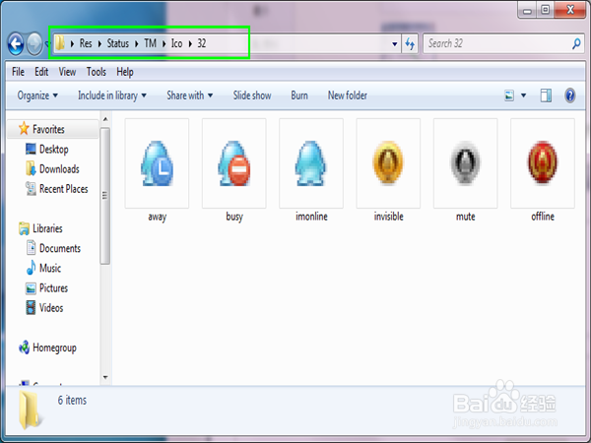Open Help with the question mark icon
591x443 pixels.
pos(570,95)
